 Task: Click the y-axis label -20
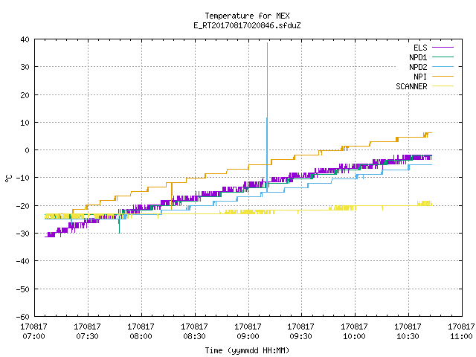coord(23,206)
